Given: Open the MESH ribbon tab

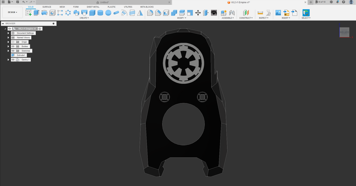Looking at the screenshot, I should coord(62,7).
